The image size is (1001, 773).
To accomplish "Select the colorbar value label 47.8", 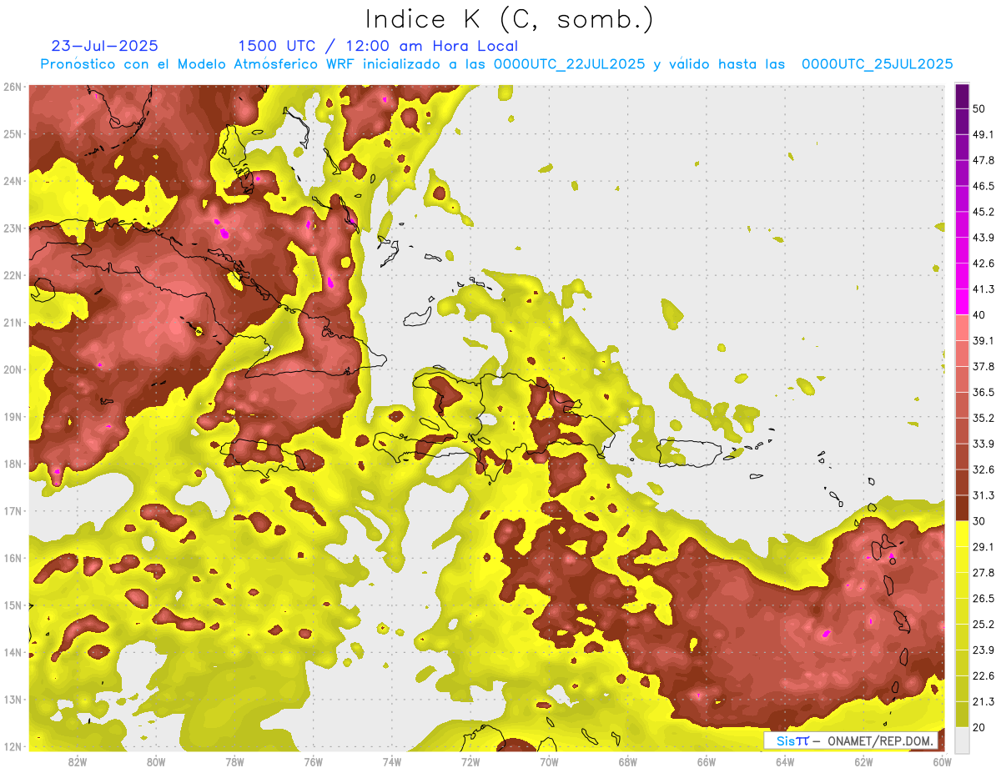I will (x=983, y=160).
